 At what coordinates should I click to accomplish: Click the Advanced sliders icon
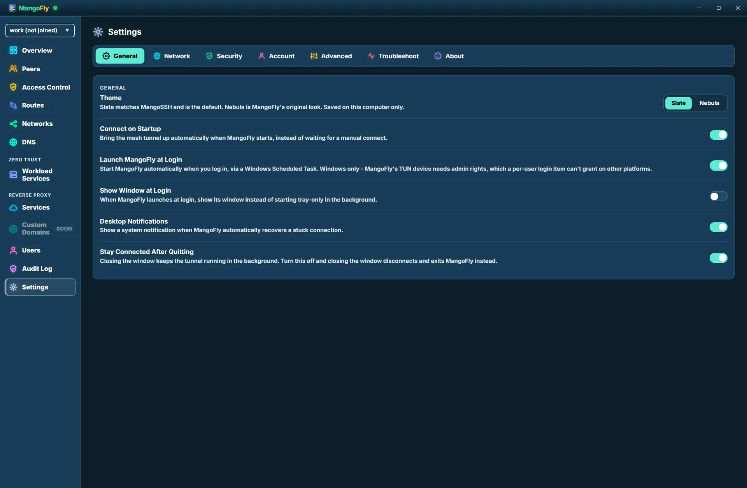tap(314, 56)
